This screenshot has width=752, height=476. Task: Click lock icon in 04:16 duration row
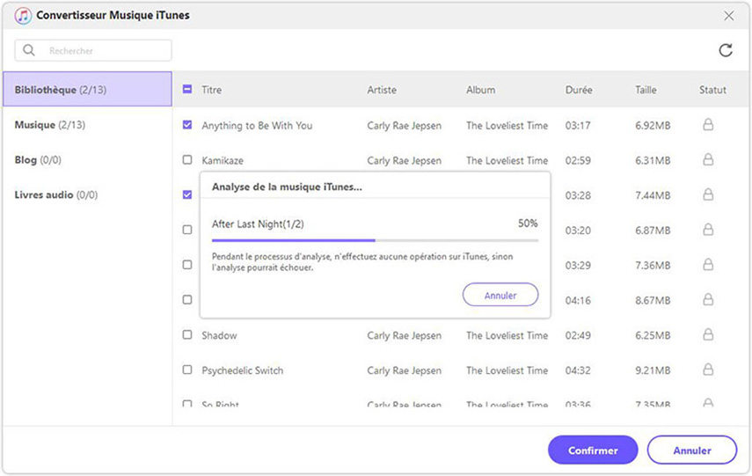pos(708,300)
